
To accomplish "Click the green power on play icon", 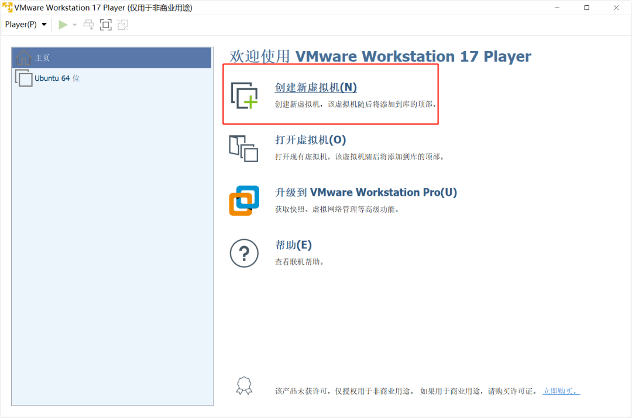I will pos(63,25).
